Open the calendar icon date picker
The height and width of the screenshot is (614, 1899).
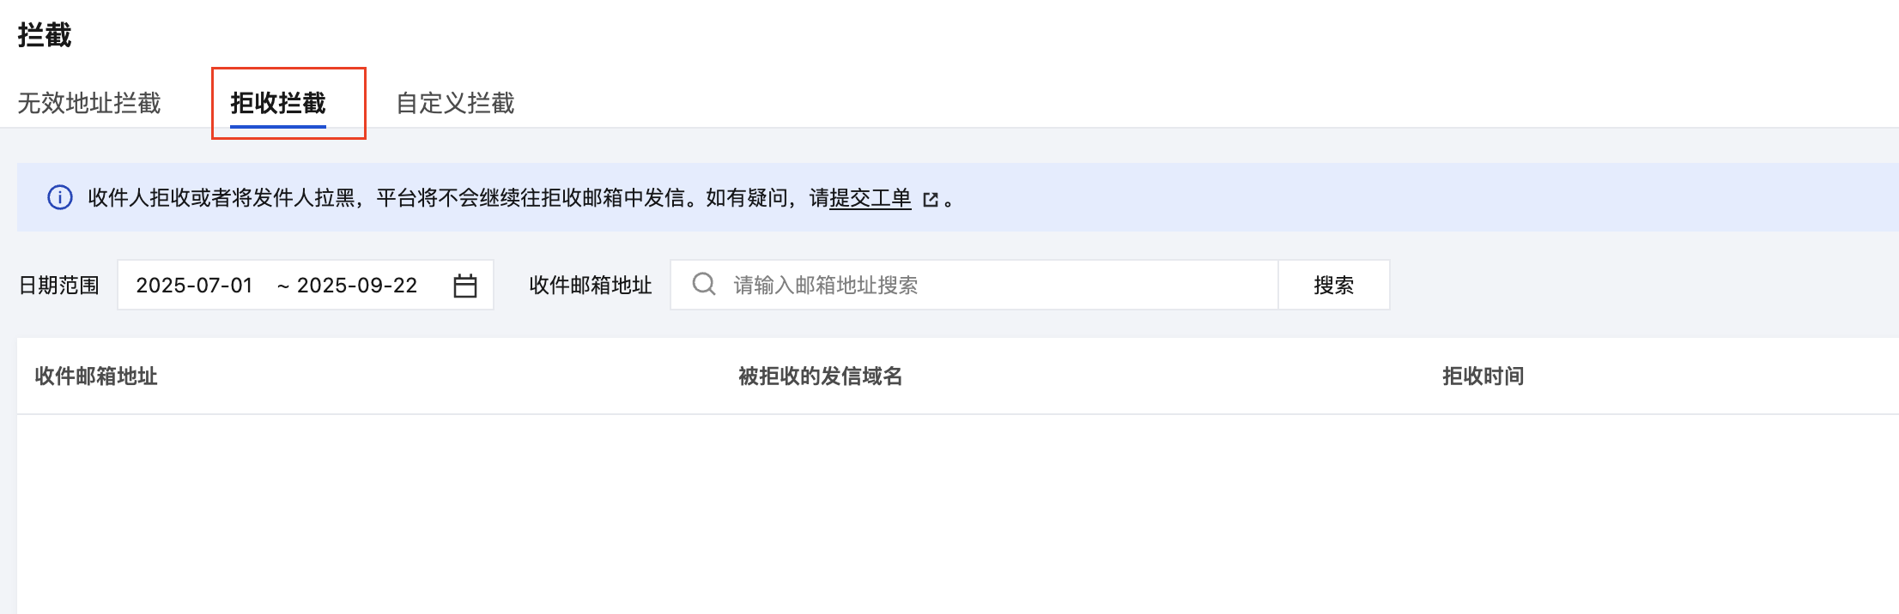pyautogui.click(x=465, y=286)
